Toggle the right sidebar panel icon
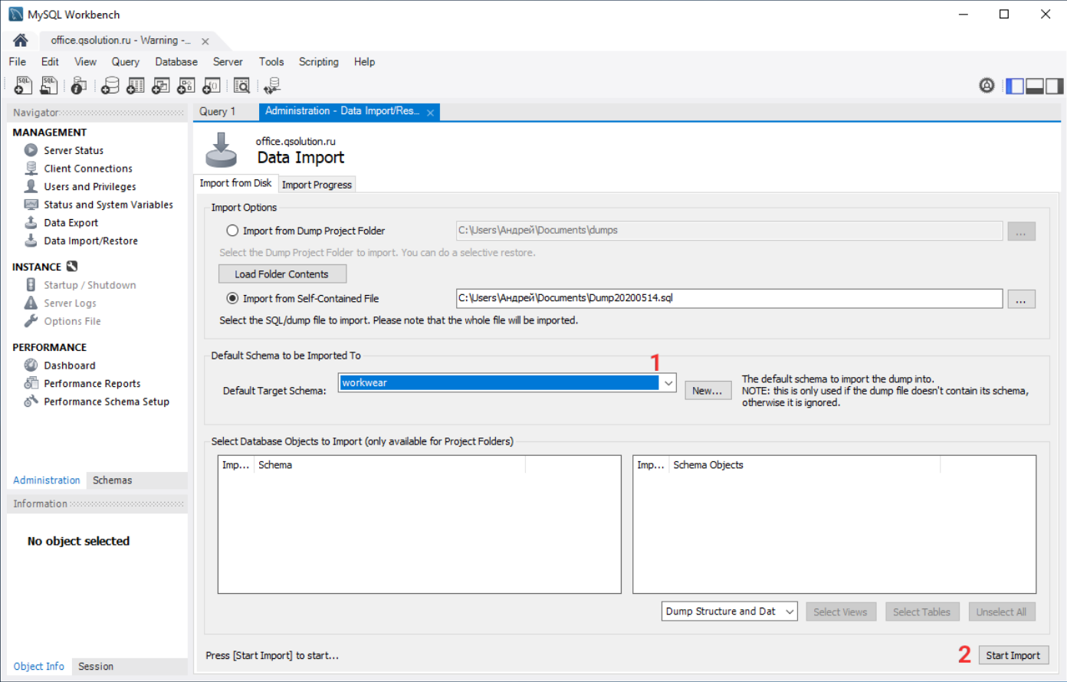This screenshot has width=1067, height=682. (1054, 86)
